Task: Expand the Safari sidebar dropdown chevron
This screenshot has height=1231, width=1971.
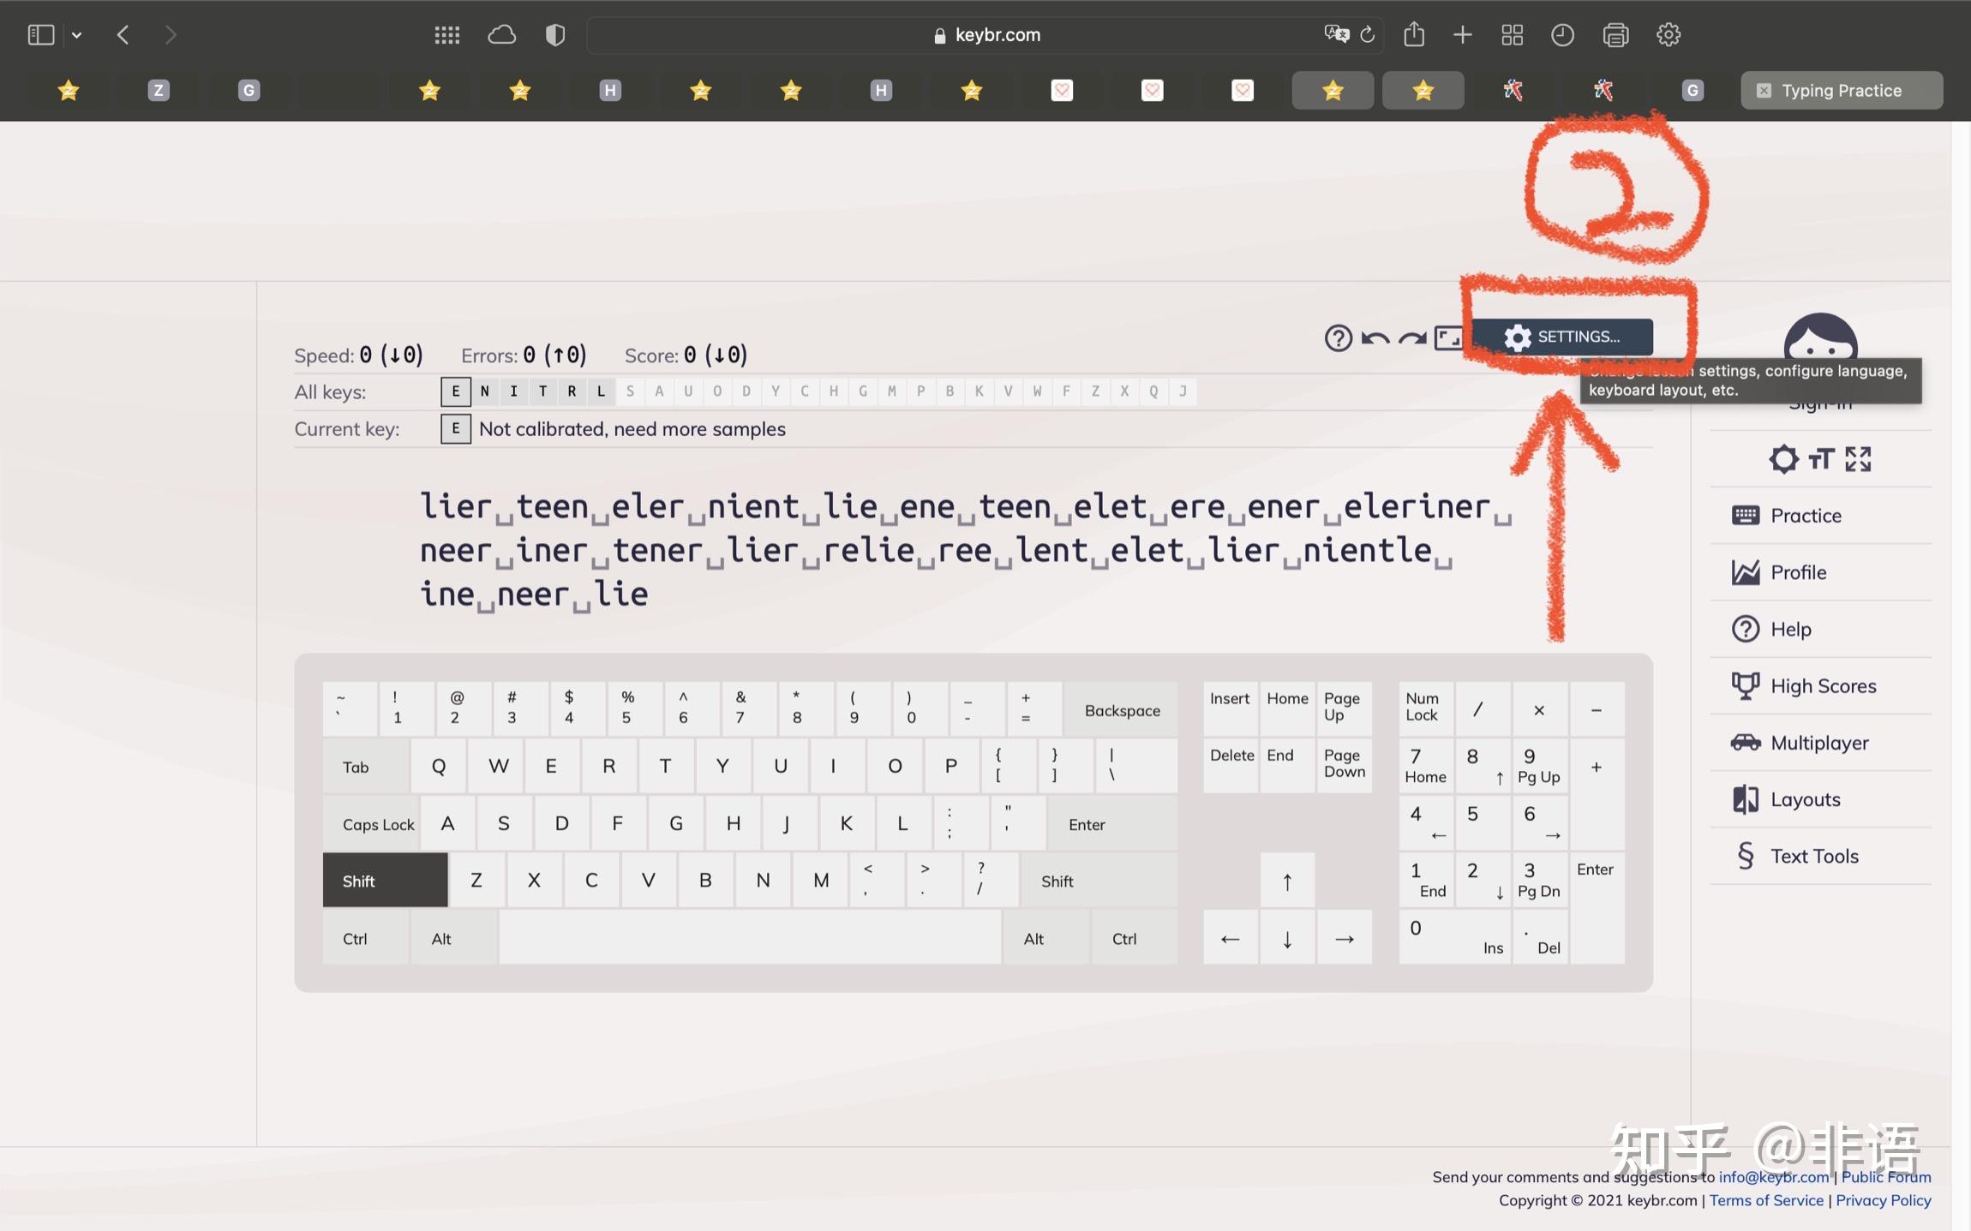Action: (77, 35)
